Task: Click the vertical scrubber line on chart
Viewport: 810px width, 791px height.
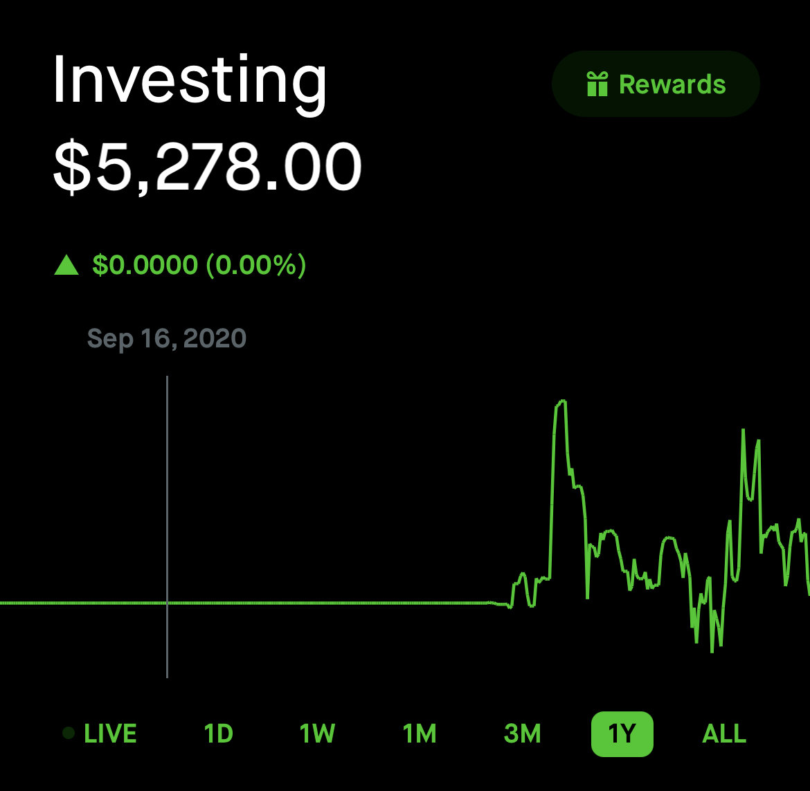Action: (168, 527)
